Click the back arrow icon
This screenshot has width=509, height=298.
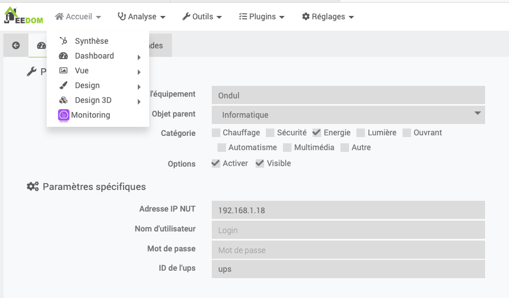tap(16, 45)
